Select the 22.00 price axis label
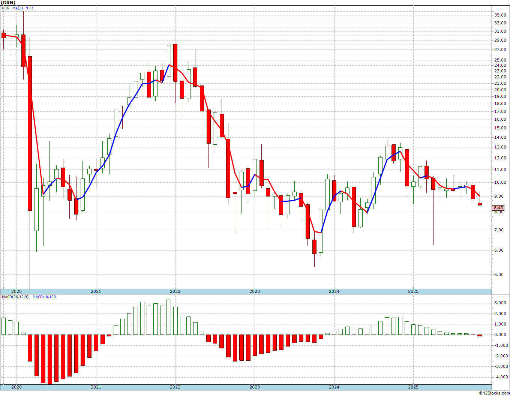This screenshot has width=510, height=396. 500,77
